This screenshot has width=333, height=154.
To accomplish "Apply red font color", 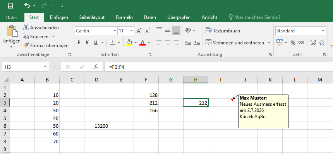I will coord(142,42).
